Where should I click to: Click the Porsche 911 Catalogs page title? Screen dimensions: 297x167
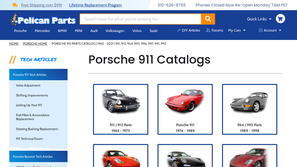[x=149, y=59]
